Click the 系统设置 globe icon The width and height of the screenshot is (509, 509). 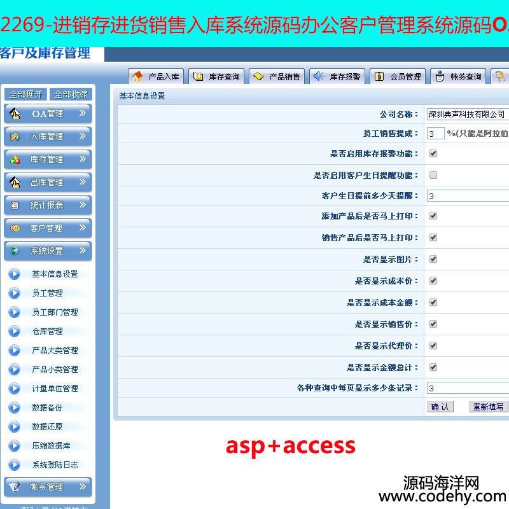click(x=15, y=251)
